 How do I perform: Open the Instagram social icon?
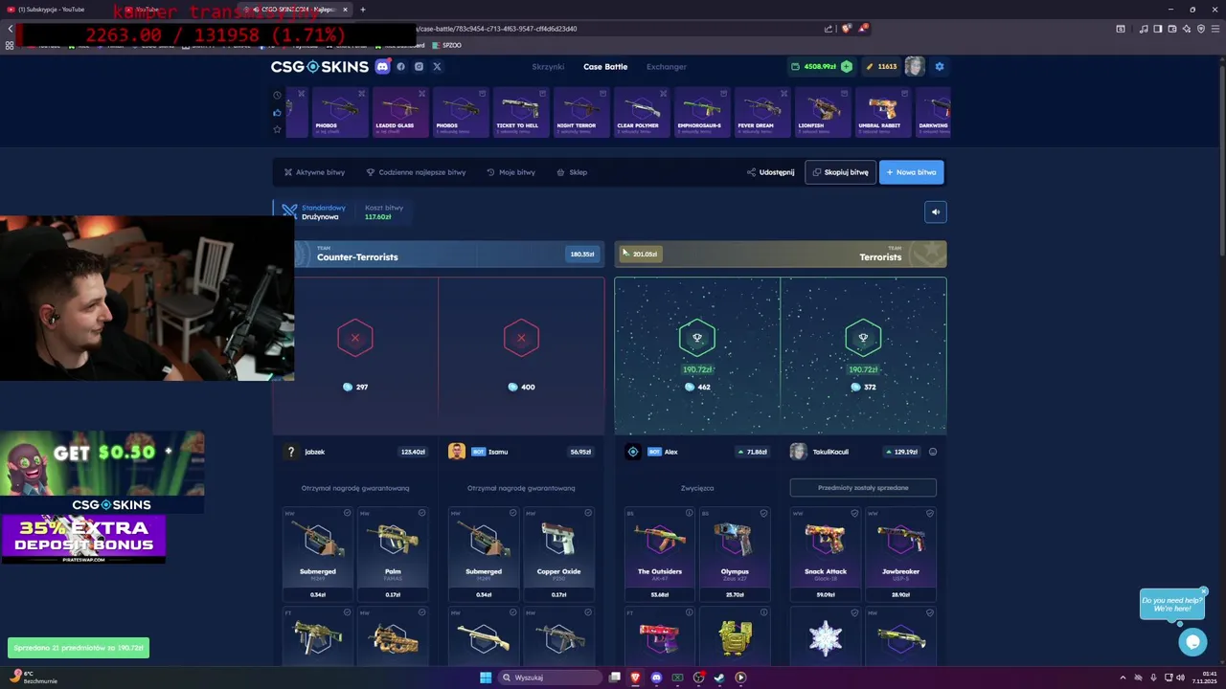[x=419, y=66]
